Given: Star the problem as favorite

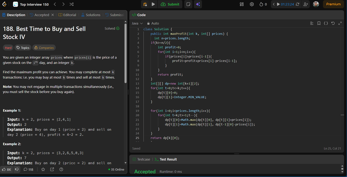Looking at the screenshot, I should pyautogui.click(x=43, y=169).
